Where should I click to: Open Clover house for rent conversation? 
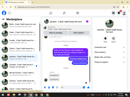coord(19,89)
